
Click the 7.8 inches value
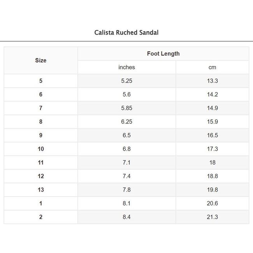pos(126,190)
